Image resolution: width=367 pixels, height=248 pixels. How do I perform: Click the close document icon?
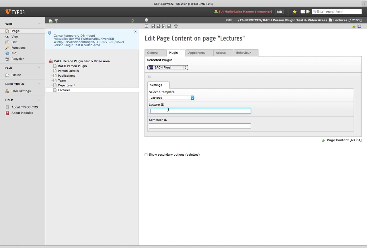pos(147,26)
